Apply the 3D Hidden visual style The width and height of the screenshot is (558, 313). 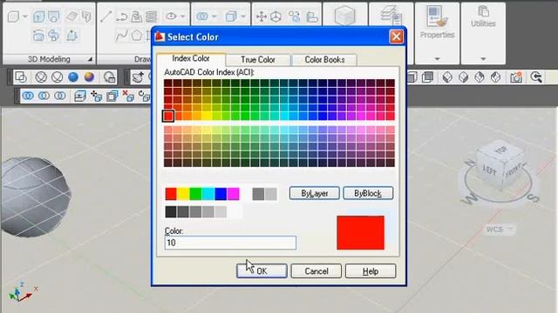[58, 77]
